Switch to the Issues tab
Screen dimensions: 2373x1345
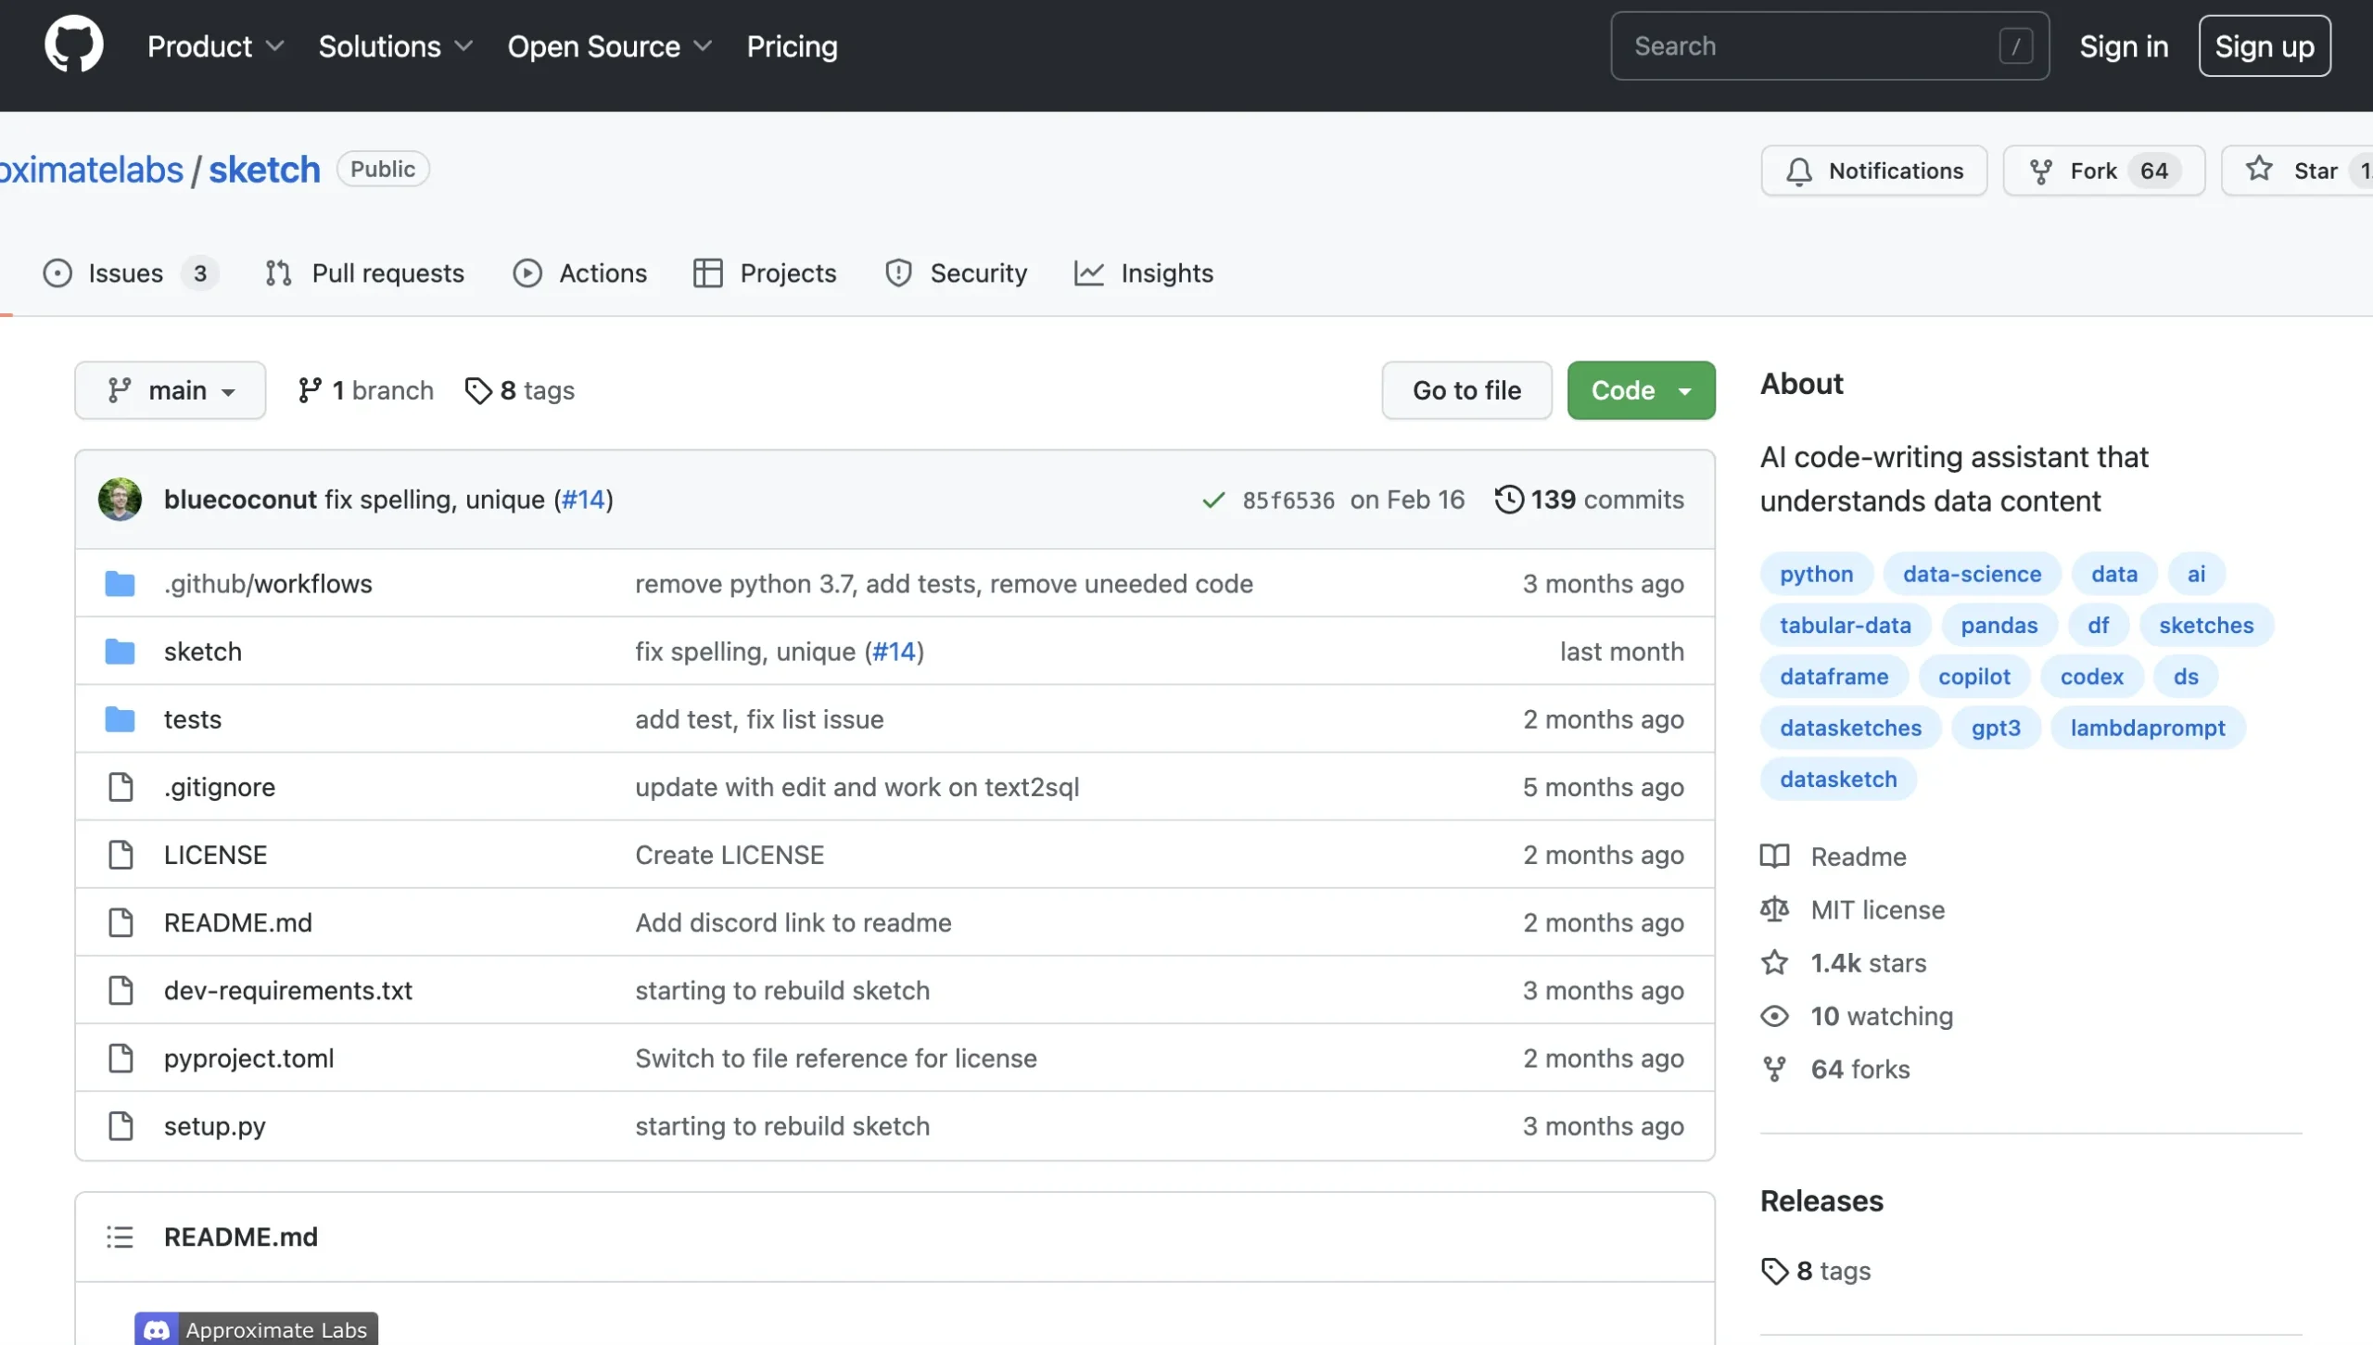125,273
